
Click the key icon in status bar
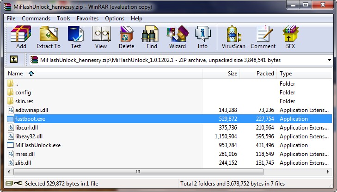pos(18,183)
